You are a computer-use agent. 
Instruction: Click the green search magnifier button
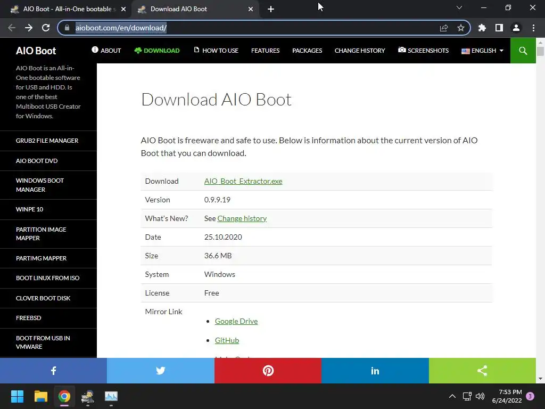pyautogui.click(x=523, y=51)
